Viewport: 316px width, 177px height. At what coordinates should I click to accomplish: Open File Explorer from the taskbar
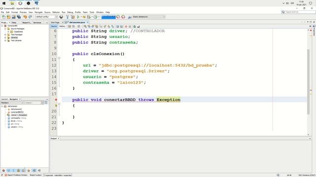[12, 3]
